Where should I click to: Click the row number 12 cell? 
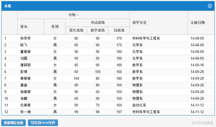point(10,112)
